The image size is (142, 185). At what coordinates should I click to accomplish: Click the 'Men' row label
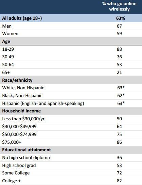tap(7, 26)
